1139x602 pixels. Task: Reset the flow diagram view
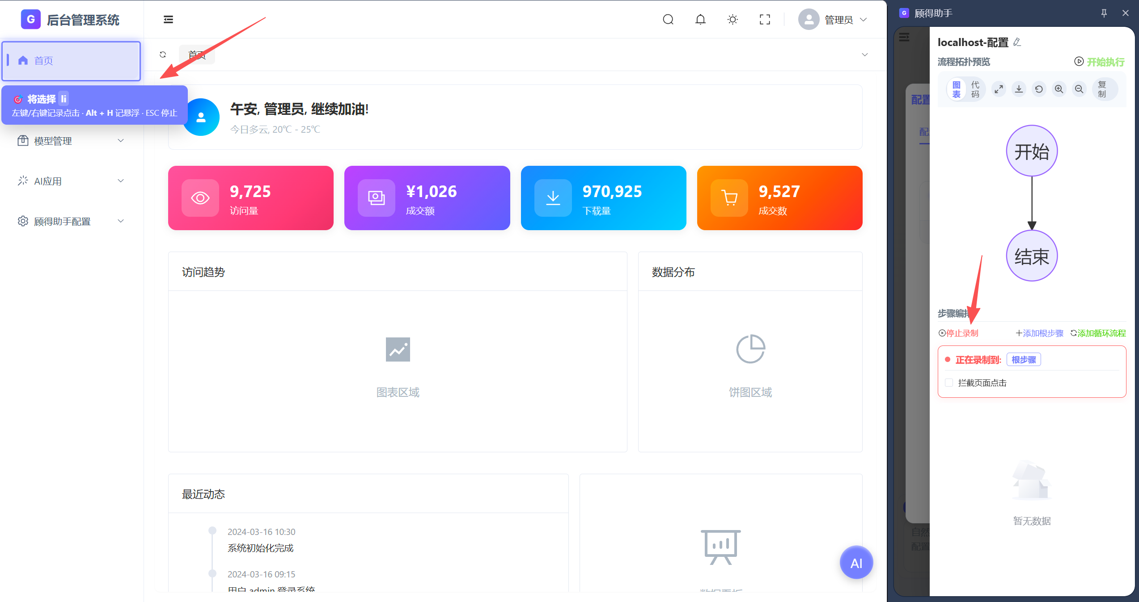[x=1039, y=89]
